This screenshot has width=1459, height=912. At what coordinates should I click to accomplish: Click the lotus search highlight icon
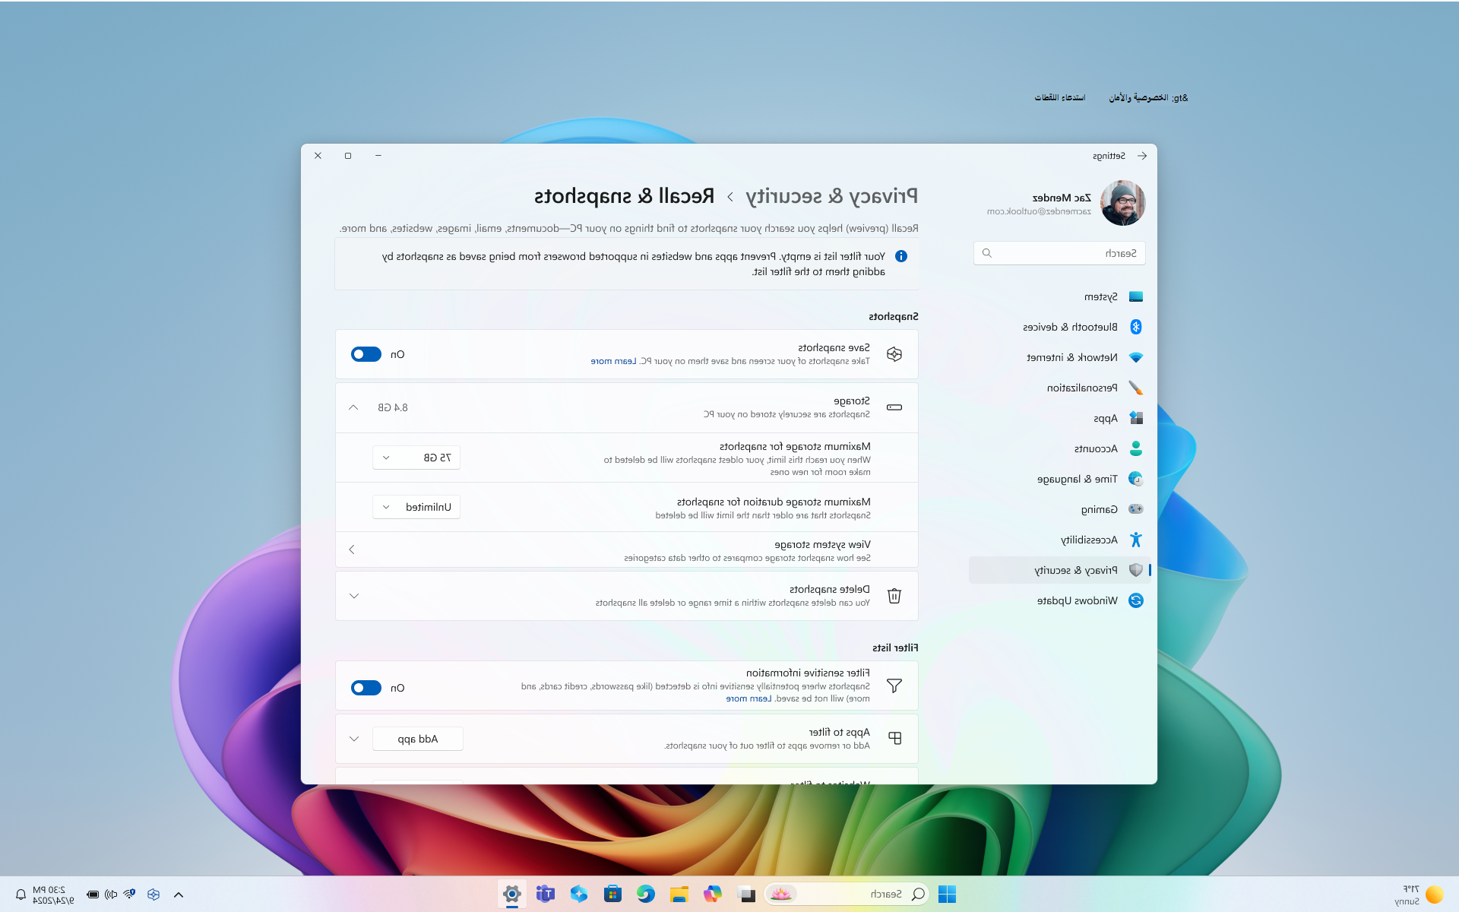pyautogui.click(x=781, y=895)
